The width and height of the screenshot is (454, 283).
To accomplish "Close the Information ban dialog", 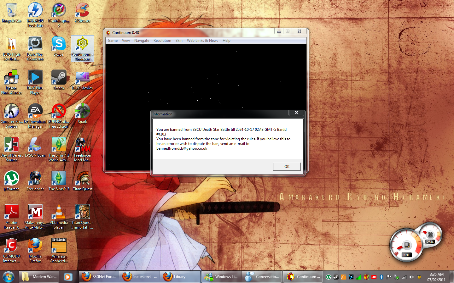I will (296, 113).
